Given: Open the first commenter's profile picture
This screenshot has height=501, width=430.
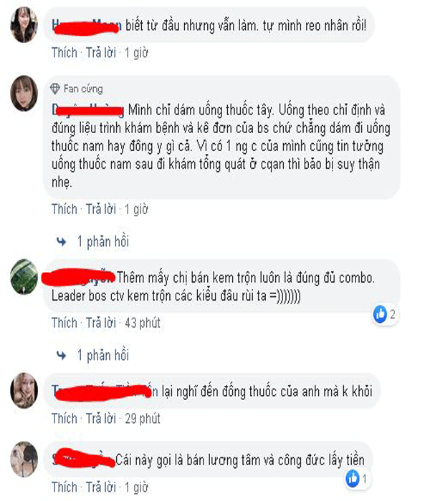Looking at the screenshot, I should (x=24, y=25).
